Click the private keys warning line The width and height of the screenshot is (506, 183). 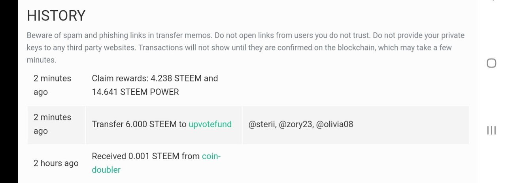237,48
